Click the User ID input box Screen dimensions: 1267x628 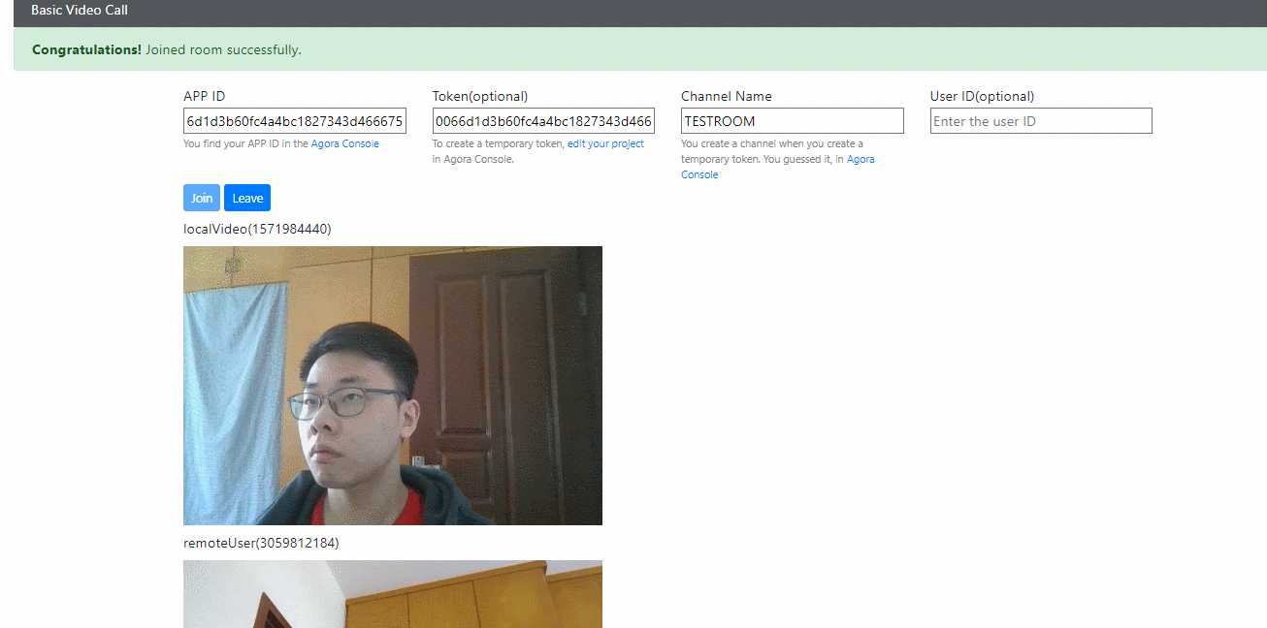(1041, 121)
